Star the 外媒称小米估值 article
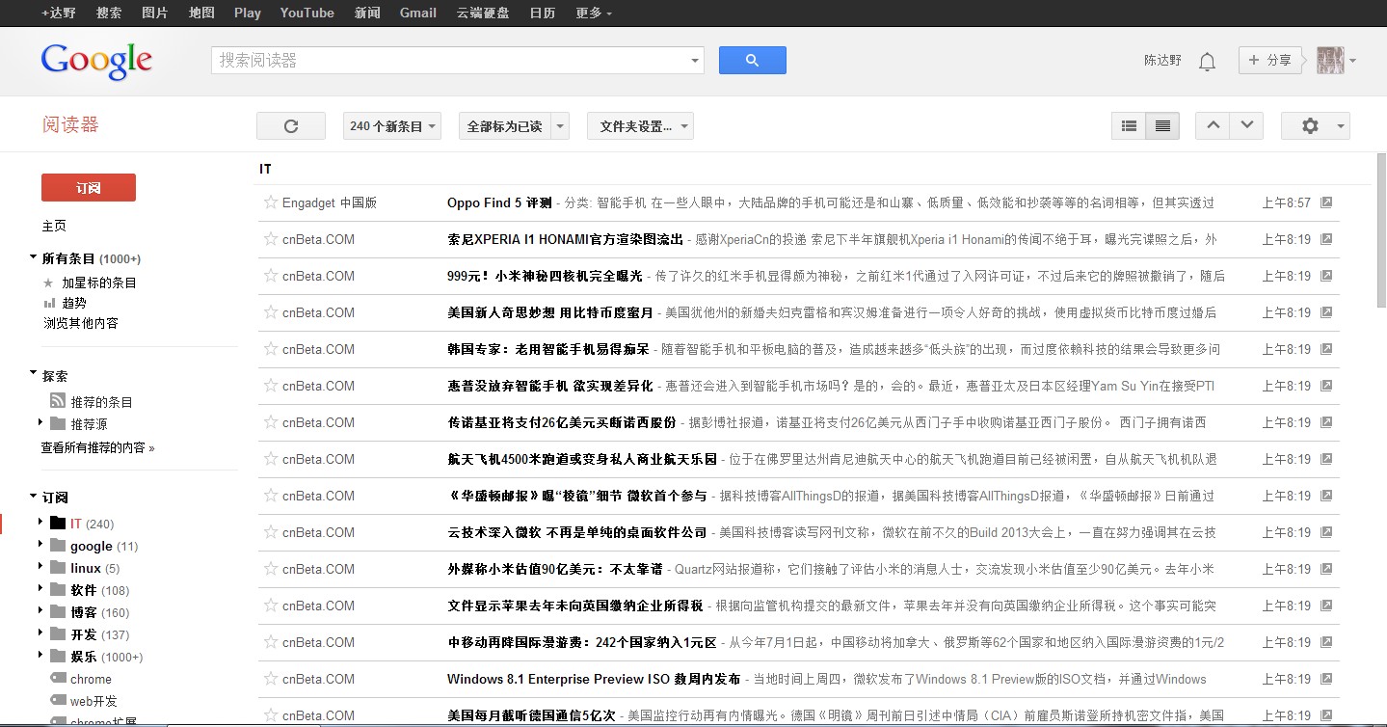 pos(271,569)
